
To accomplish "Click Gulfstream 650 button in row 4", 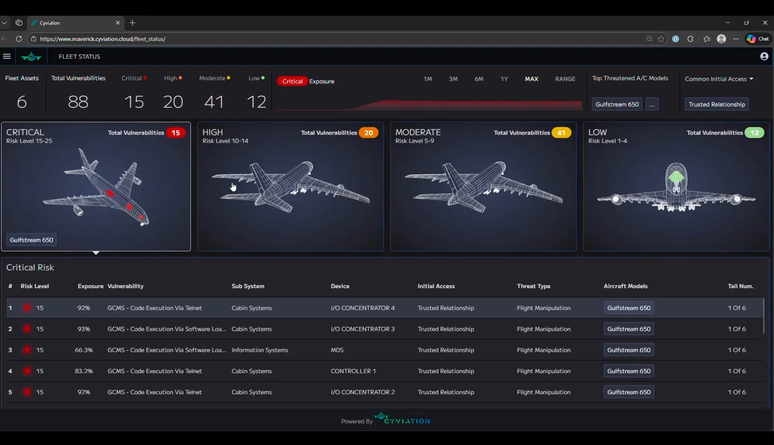I will (x=629, y=371).
